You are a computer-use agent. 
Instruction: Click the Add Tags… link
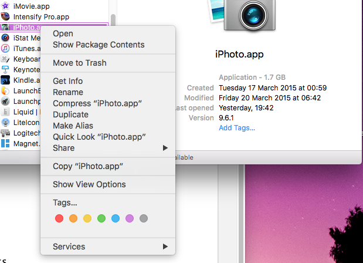pyautogui.click(x=237, y=128)
